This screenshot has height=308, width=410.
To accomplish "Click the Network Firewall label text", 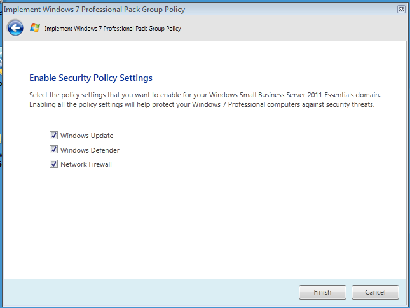I will click(86, 164).
